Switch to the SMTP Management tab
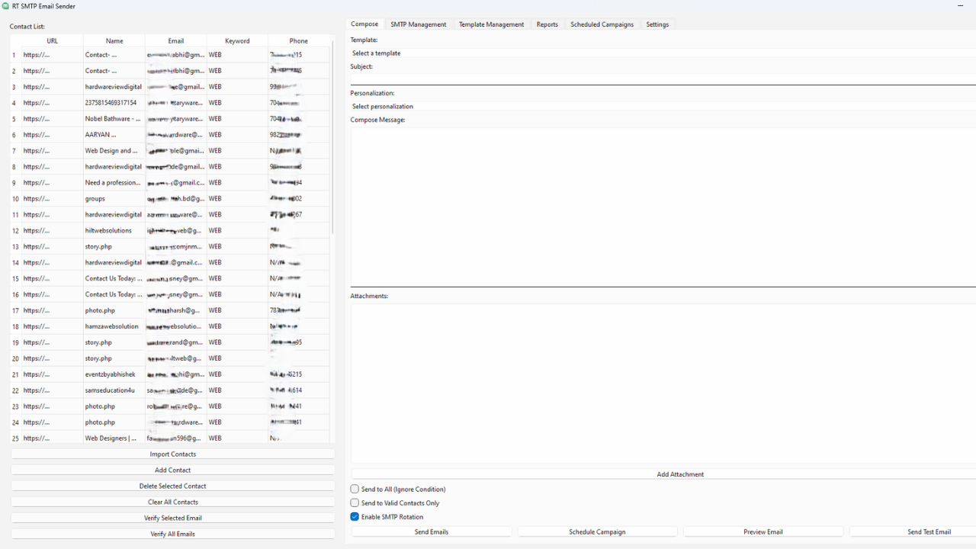The image size is (976, 549). point(418,24)
